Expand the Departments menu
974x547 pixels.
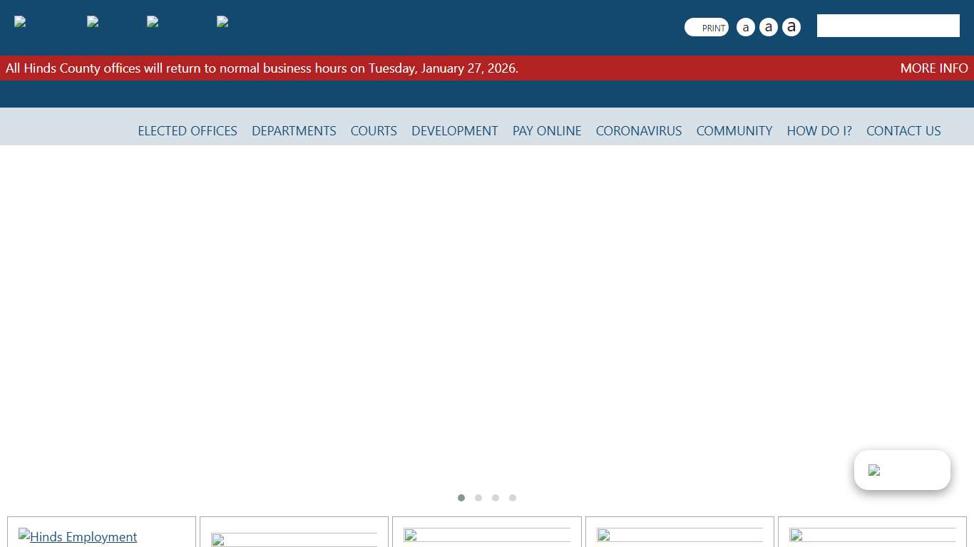click(294, 131)
